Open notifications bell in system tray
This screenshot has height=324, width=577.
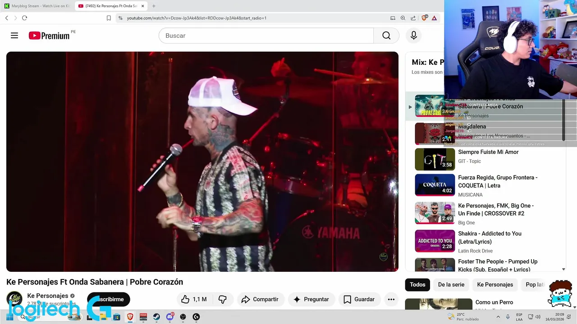coord(569,317)
